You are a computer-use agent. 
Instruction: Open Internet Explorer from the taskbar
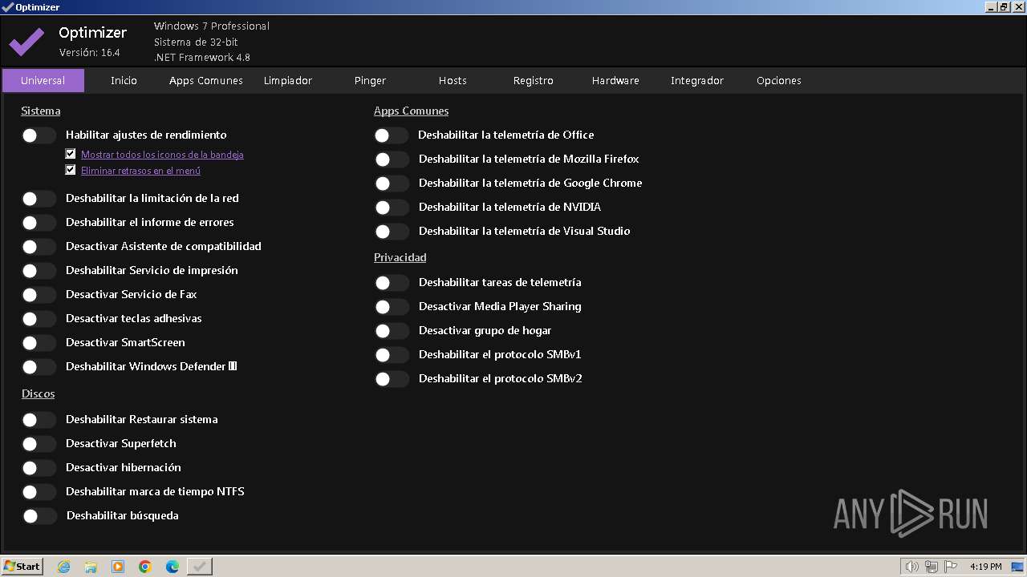tap(63, 567)
